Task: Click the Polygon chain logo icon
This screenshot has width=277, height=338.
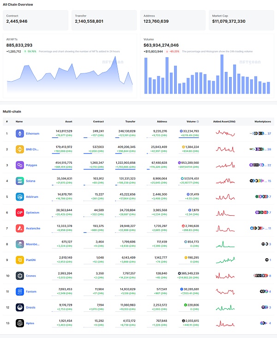Action: click(x=20, y=165)
